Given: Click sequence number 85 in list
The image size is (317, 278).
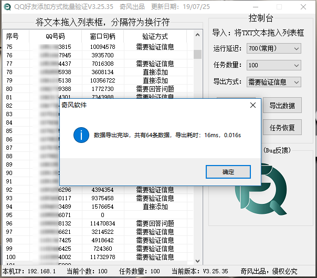Looking at the screenshot, I should (9, 131).
